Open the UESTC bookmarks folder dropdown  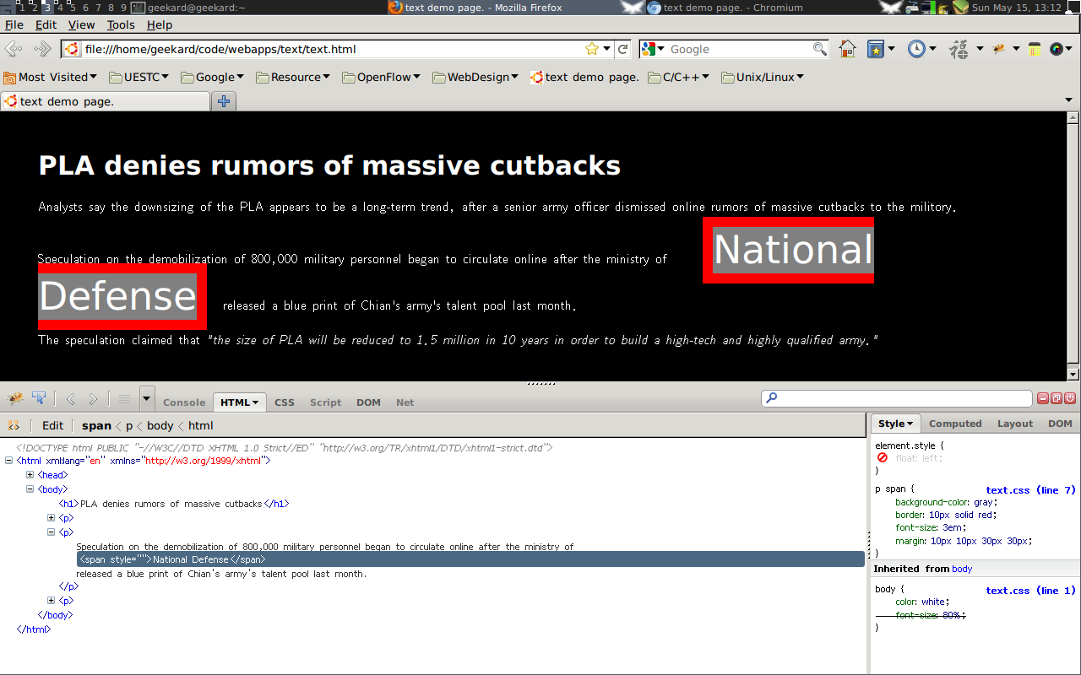point(147,77)
